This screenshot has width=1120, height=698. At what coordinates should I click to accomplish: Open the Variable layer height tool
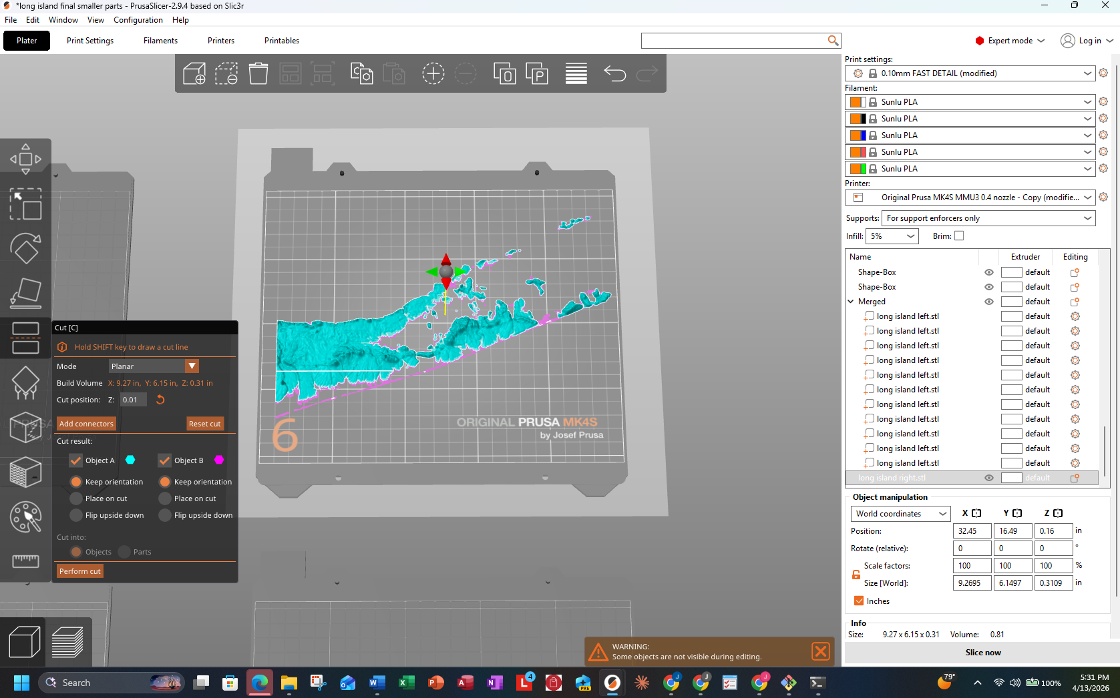pyautogui.click(x=576, y=73)
